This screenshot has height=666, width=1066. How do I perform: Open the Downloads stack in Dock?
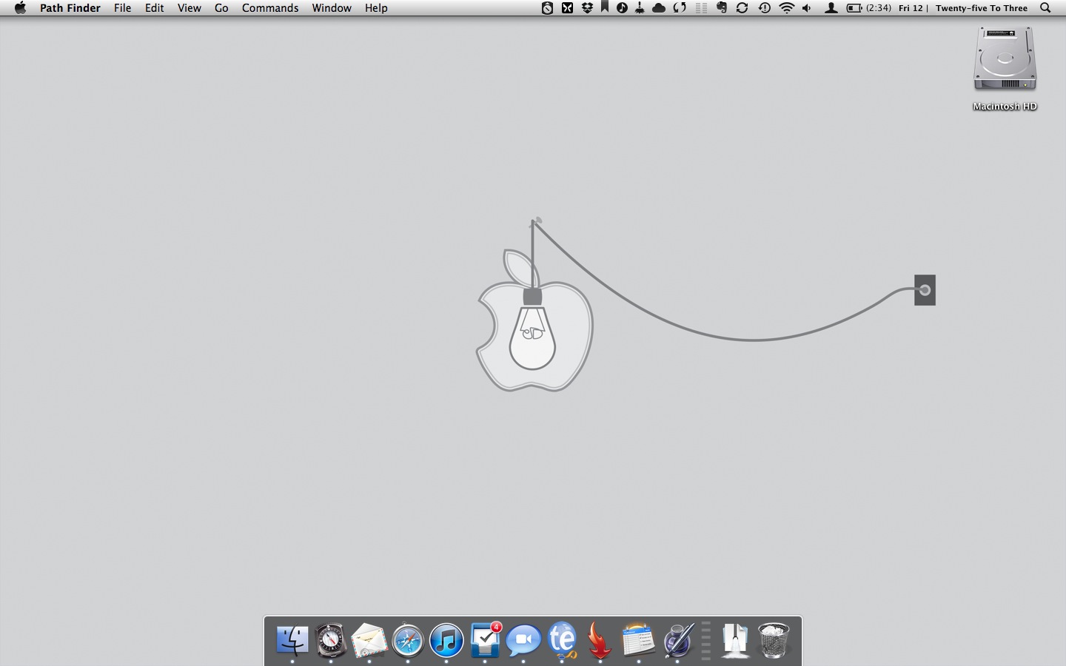[735, 641]
